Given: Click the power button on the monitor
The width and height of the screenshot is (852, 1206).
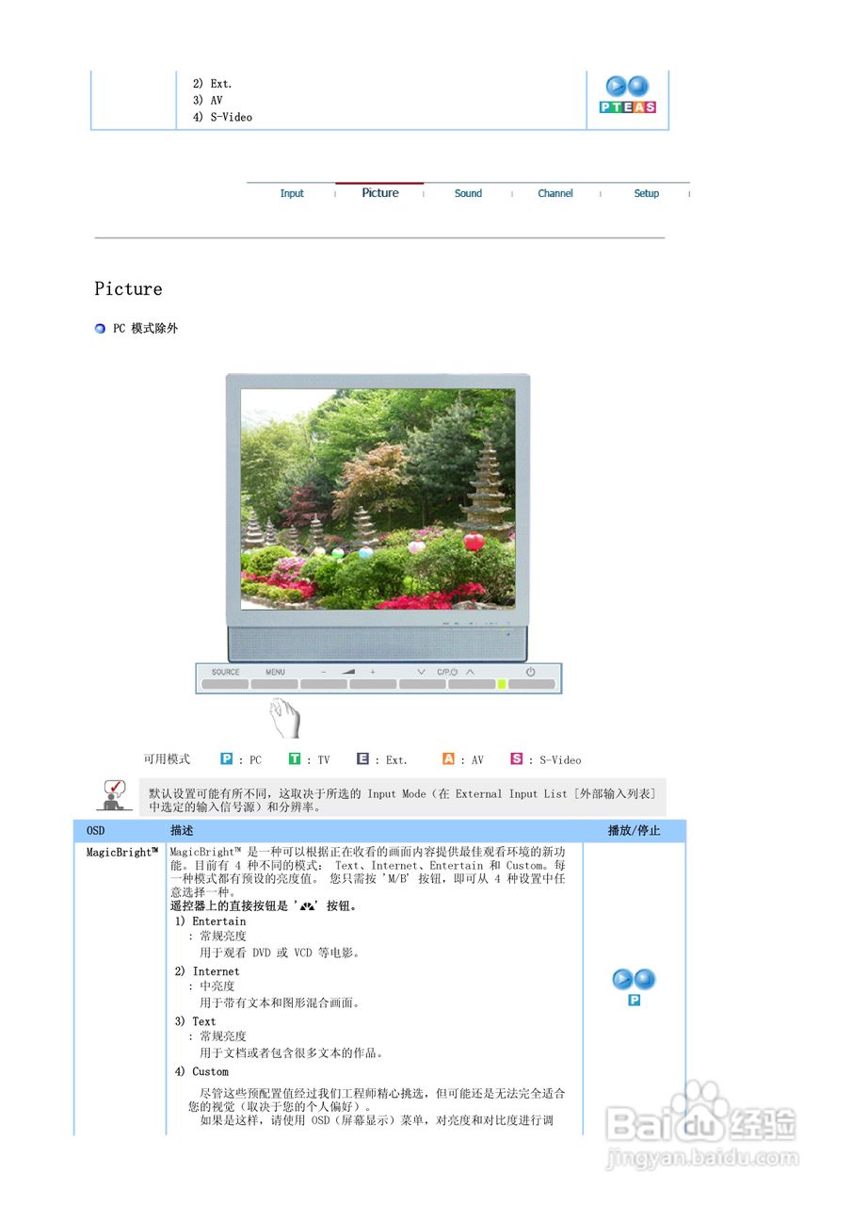Looking at the screenshot, I should click(532, 684).
